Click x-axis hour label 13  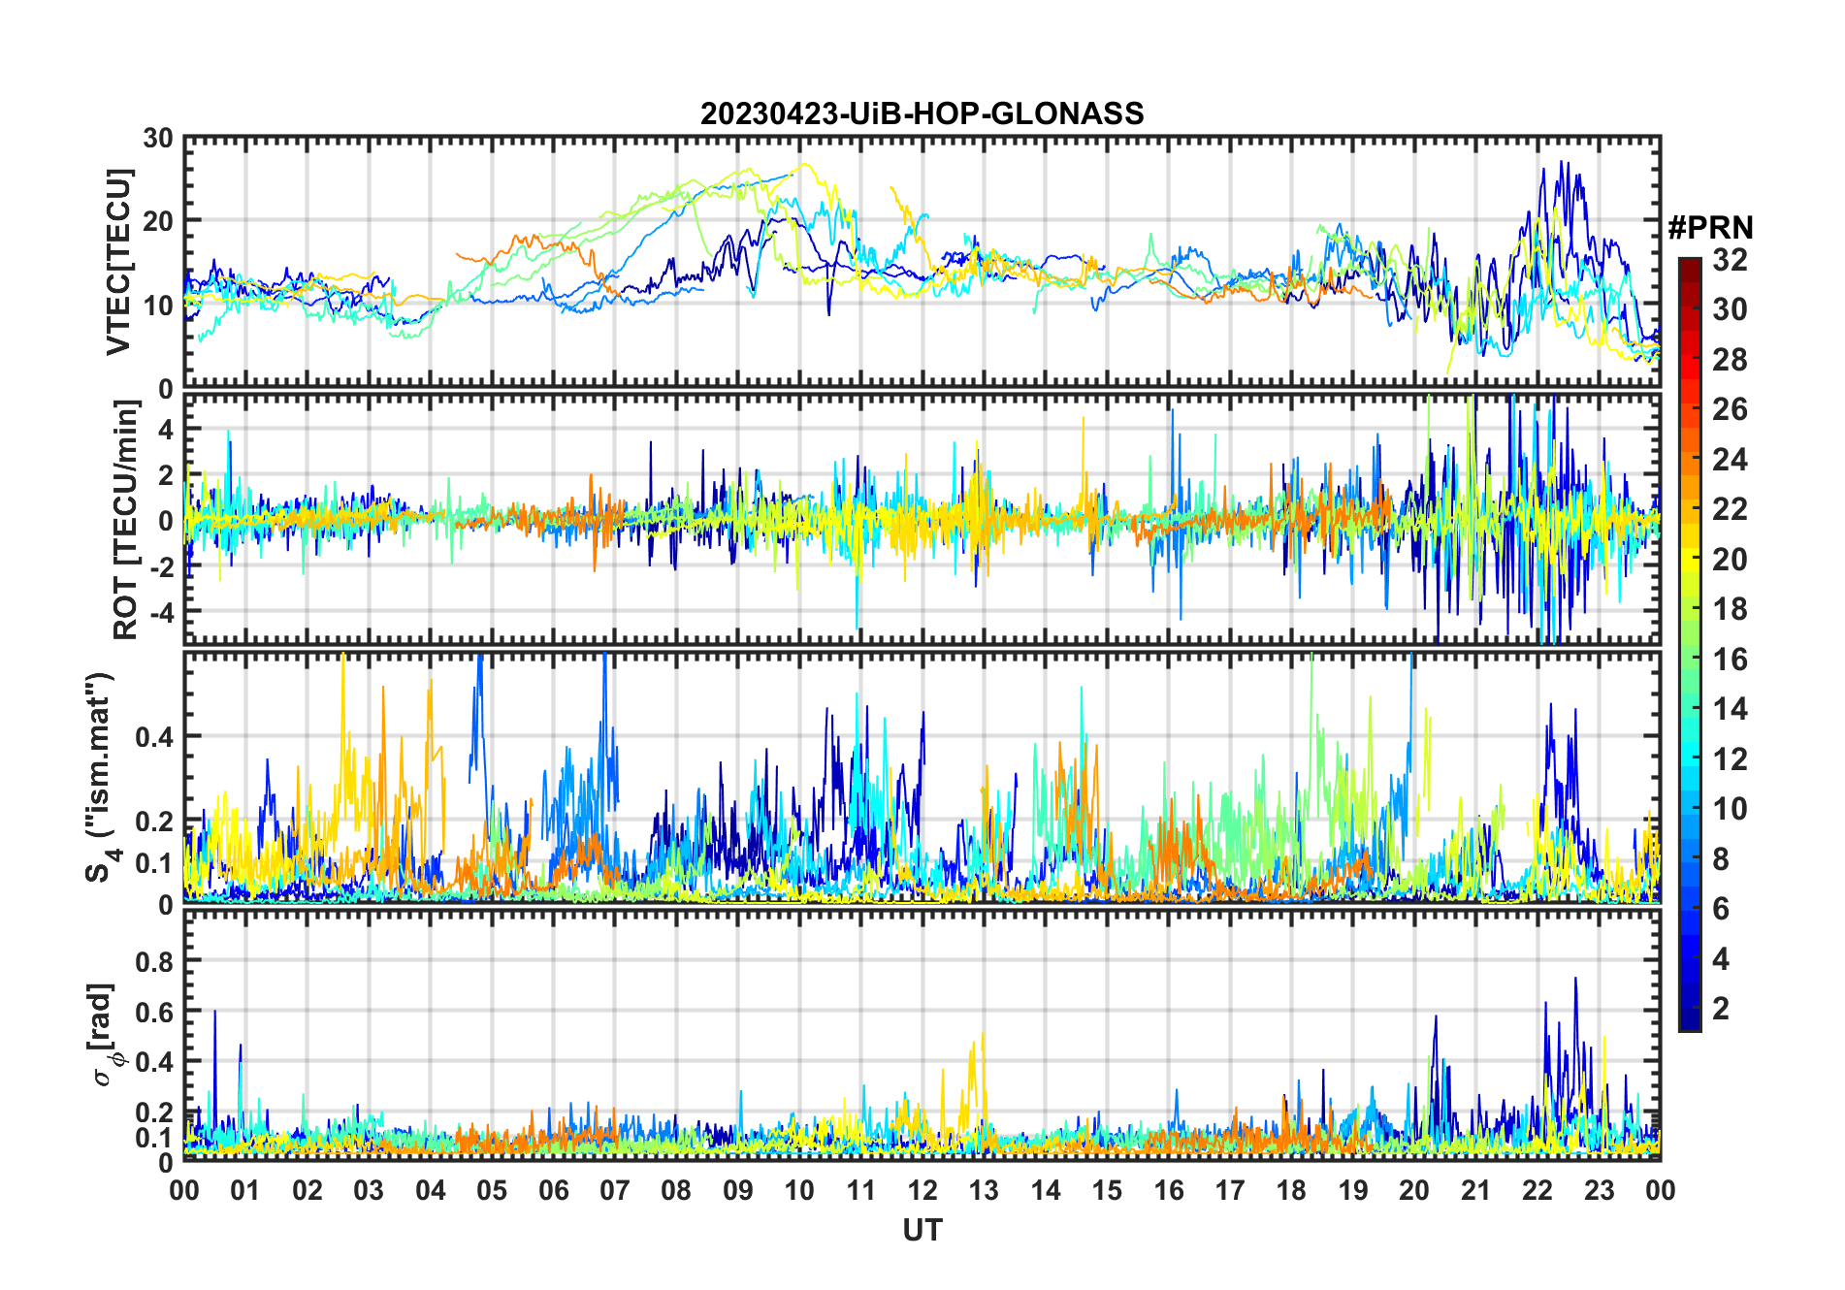tap(984, 1190)
